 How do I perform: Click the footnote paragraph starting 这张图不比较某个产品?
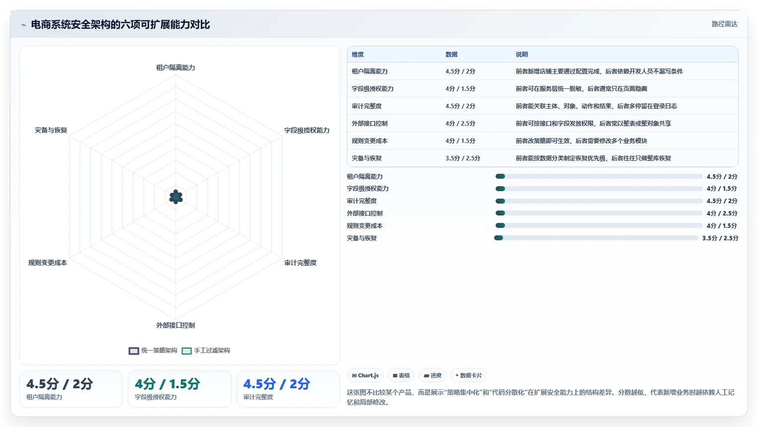point(541,397)
